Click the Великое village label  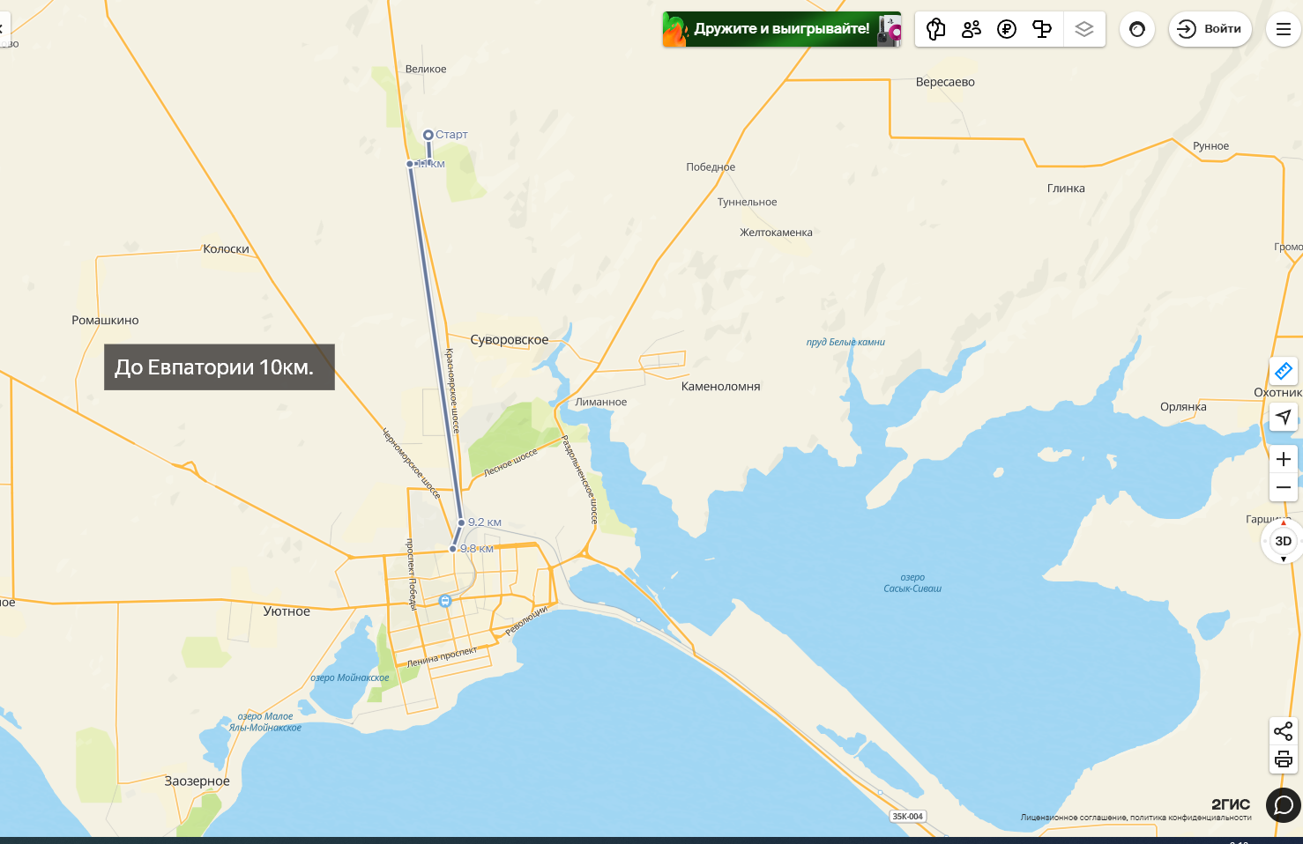pos(426,69)
